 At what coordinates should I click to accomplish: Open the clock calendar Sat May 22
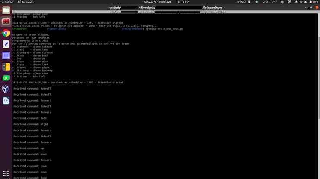(157, 2)
